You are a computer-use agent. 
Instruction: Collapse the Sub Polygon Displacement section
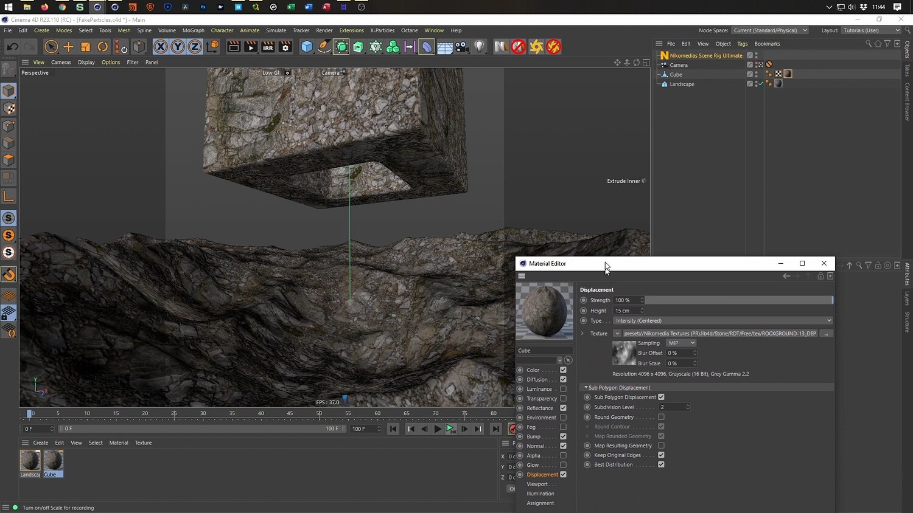coord(586,388)
